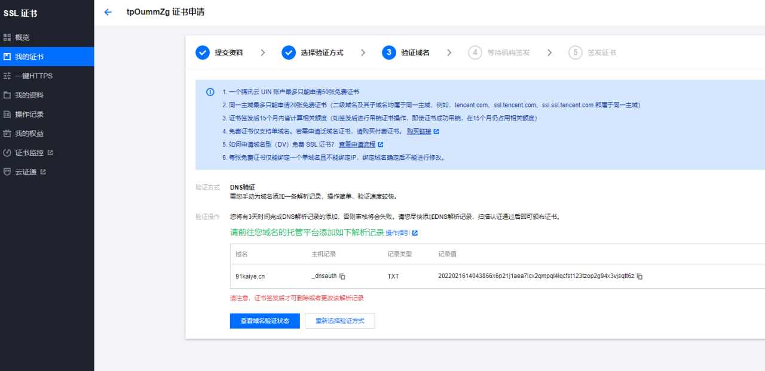The image size is (765, 371).
Task: Open 我的证书 in the sidebar
Action: coord(29,57)
